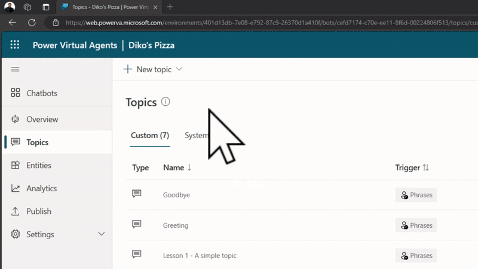Image resolution: width=478 pixels, height=269 pixels.
Task: Switch to the System tab
Action: pos(197,136)
